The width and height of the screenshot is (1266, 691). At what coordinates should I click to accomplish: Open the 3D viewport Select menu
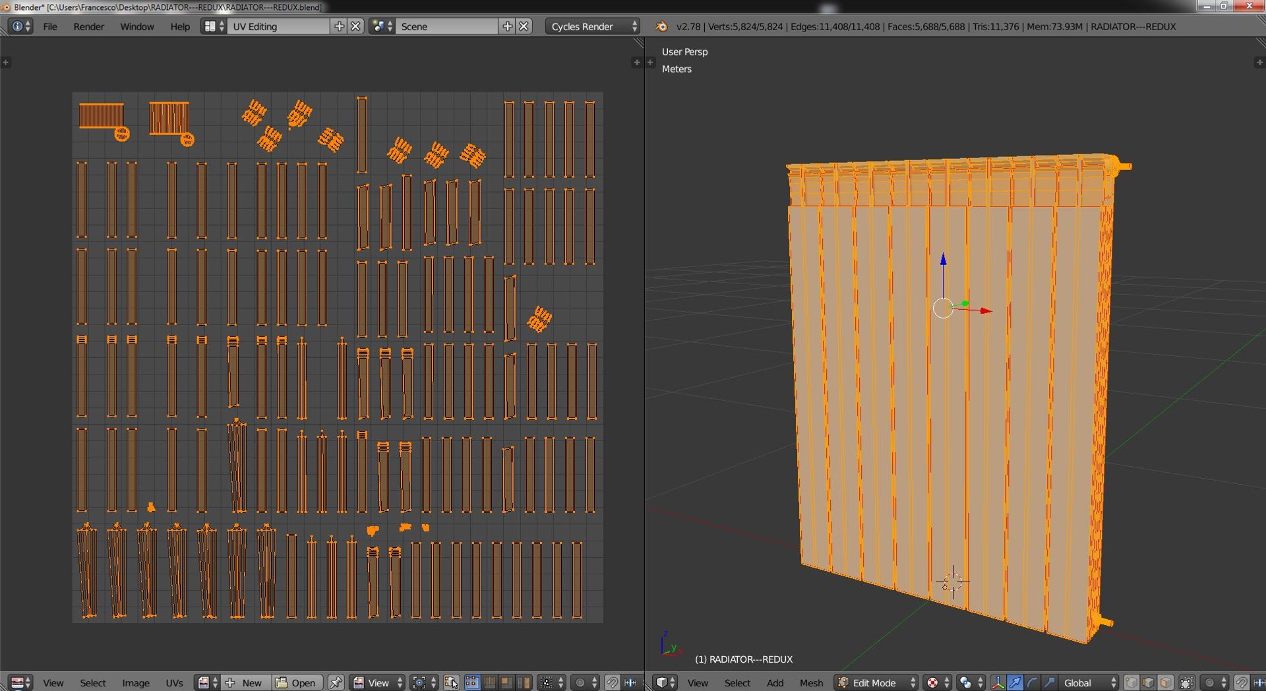pyautogui.click(x=737, y=682)
